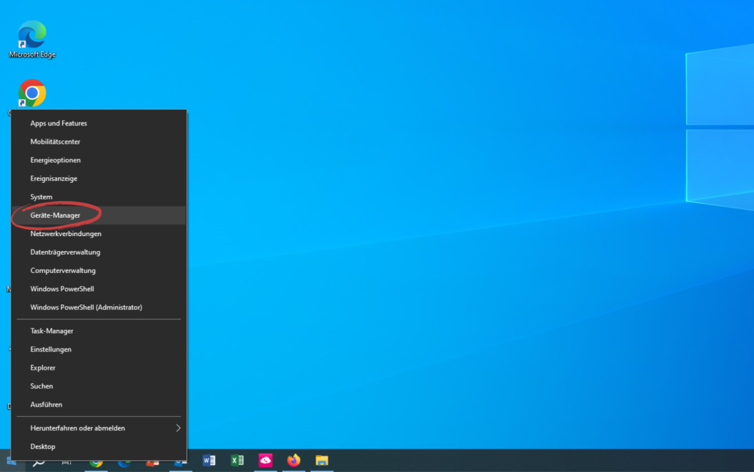Open Netzwerkverbindungen from the menu
This screenshot has width=754, height=472.
(x=66, y=233)
